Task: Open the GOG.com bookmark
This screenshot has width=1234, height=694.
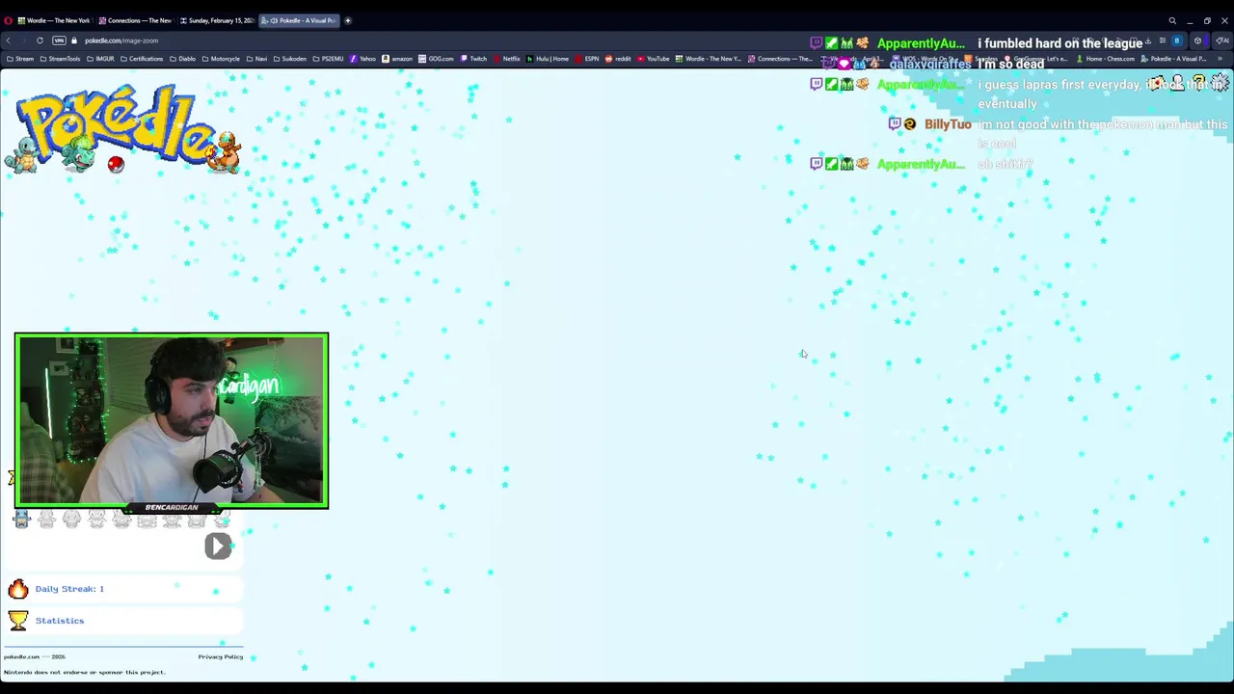Action: click(436, 59)
